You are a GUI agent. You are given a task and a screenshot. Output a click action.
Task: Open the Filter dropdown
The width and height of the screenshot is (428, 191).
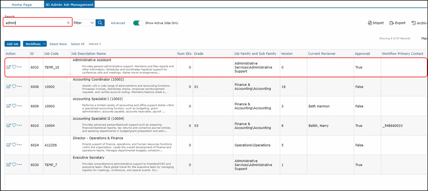click(x=84, y=23)
